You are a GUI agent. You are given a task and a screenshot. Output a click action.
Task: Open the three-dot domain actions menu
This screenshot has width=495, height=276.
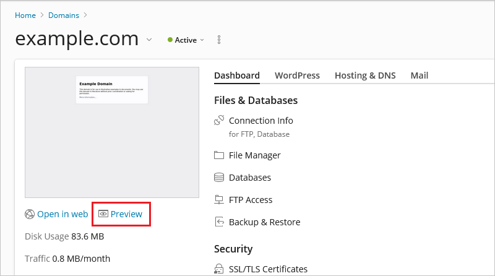(219, 40)
